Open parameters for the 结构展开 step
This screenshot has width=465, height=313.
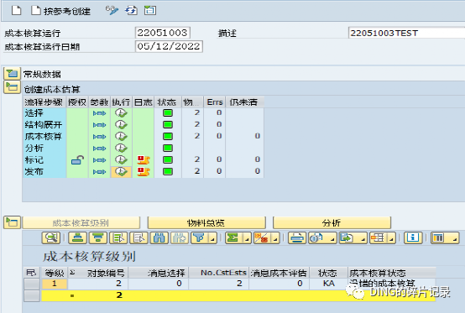click(x=99, y=125)
